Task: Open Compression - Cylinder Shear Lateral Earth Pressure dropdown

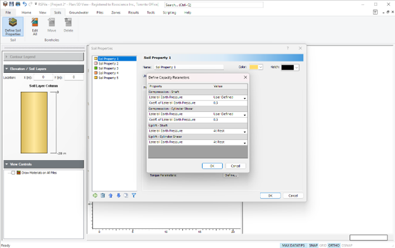Action: [x=244, y=115]
